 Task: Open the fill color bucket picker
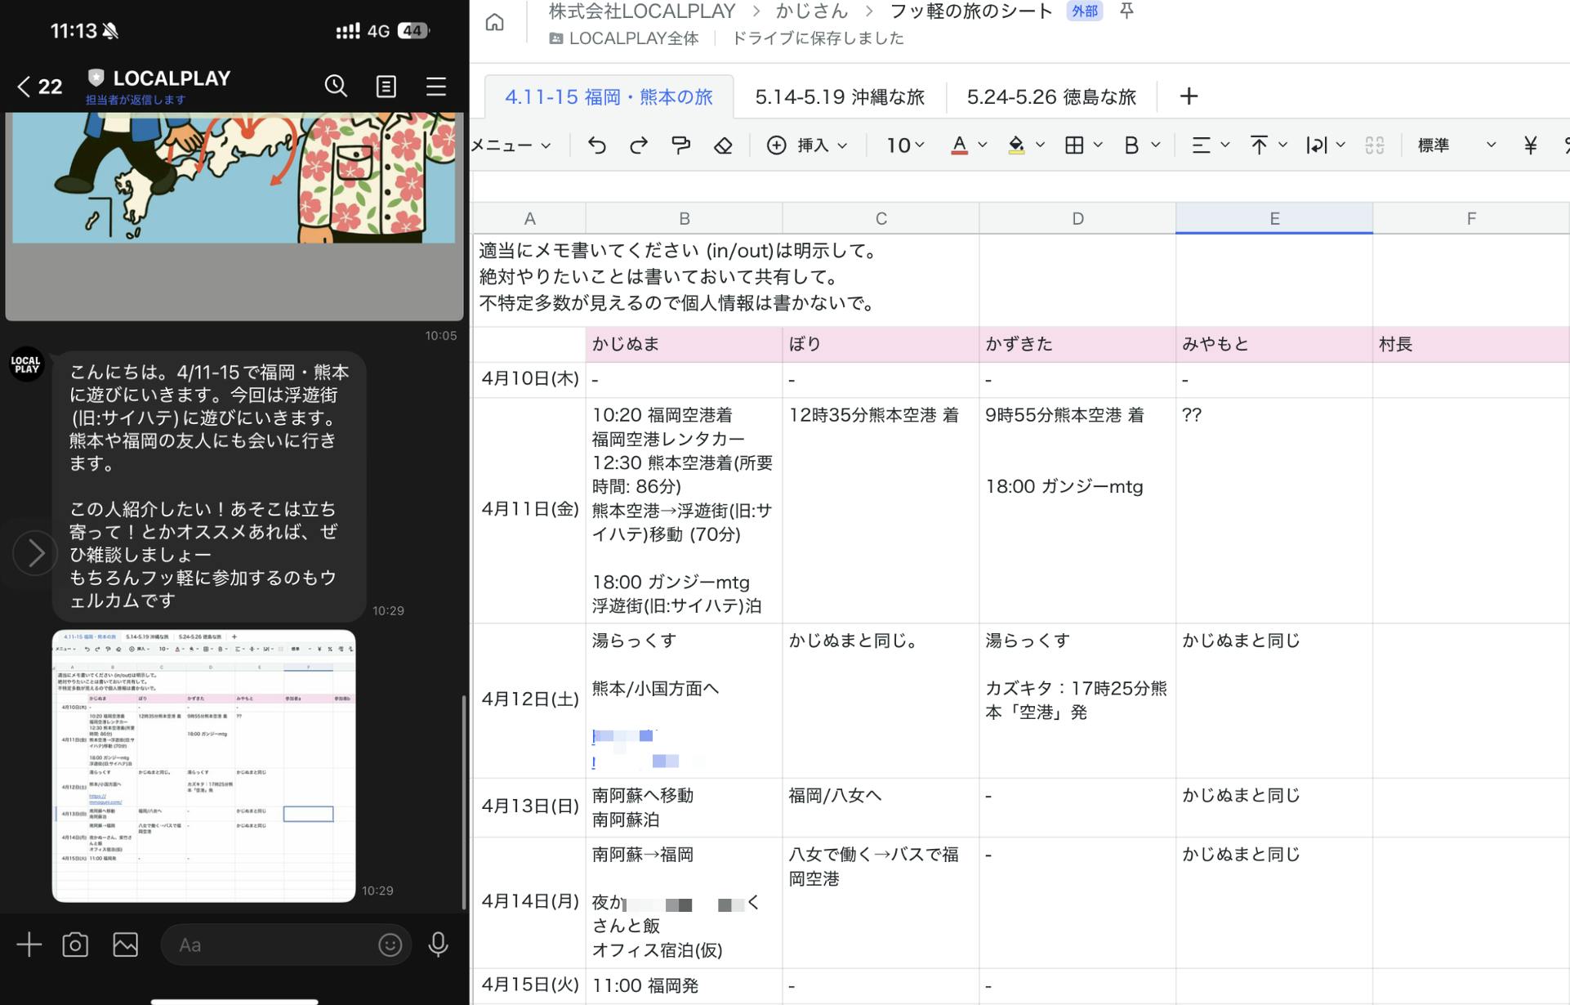(1016, 145)
